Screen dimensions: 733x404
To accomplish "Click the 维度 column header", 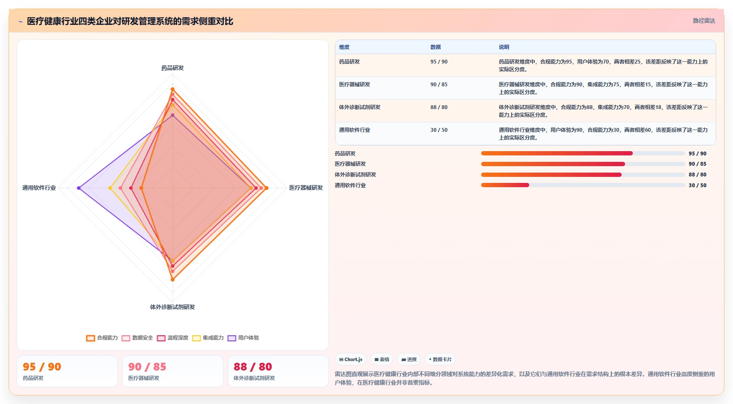I will (344, 47).
